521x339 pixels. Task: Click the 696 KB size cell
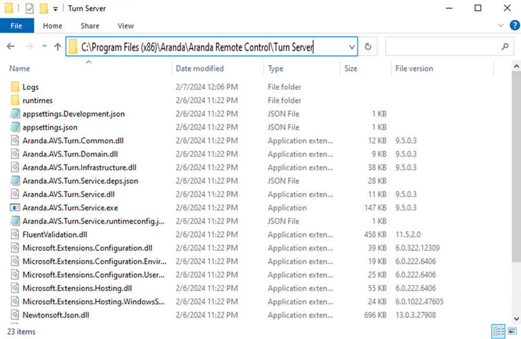(x=375, y=315)
